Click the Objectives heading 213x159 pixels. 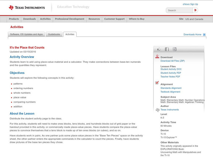tap(17, 73)
